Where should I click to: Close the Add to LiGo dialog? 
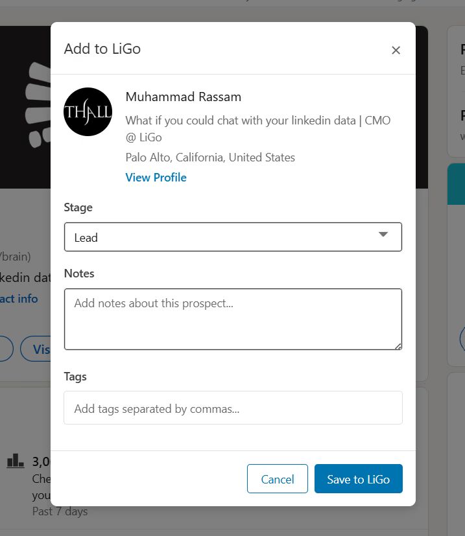pyautogui.click(x=396, y=51)
